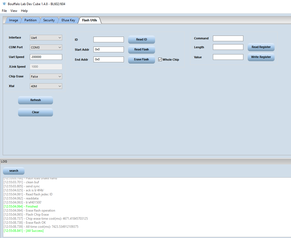Click the Read Register button
291x238 pixels.
[261, 47]
